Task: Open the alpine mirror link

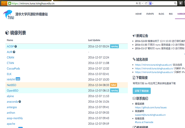Action: 10,96
